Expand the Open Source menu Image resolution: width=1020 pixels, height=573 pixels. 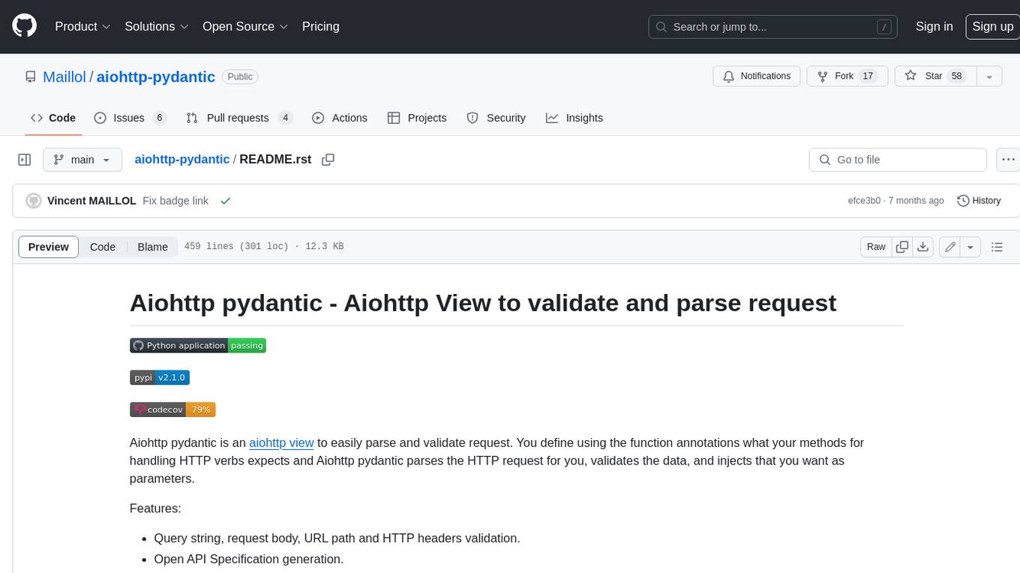[245, 26]
